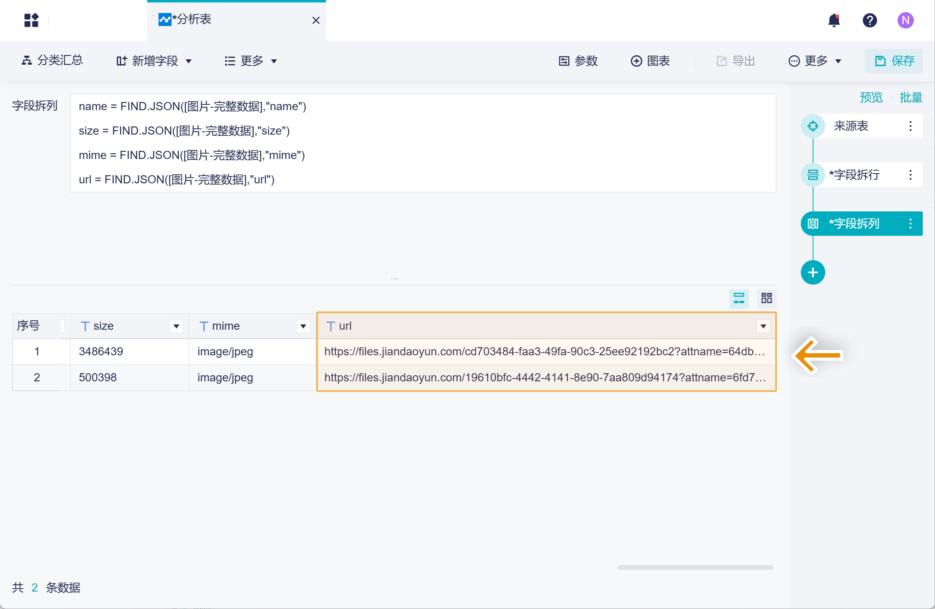Viewport: 935px width, 609px height.
Task: Open the help question mark icon
Action: coord(870,20)
